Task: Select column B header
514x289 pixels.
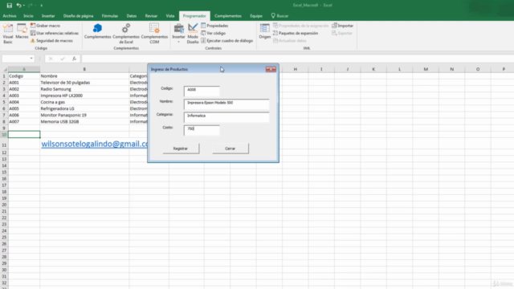Action: point(84,69)
